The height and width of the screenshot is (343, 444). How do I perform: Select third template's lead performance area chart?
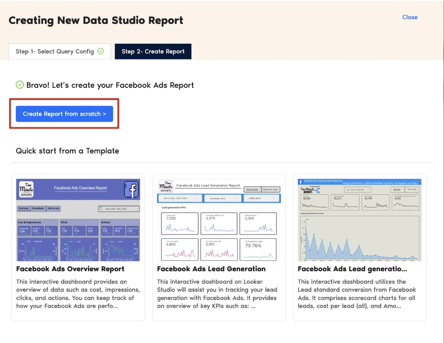pyautogui.click(x=360, y=238)
